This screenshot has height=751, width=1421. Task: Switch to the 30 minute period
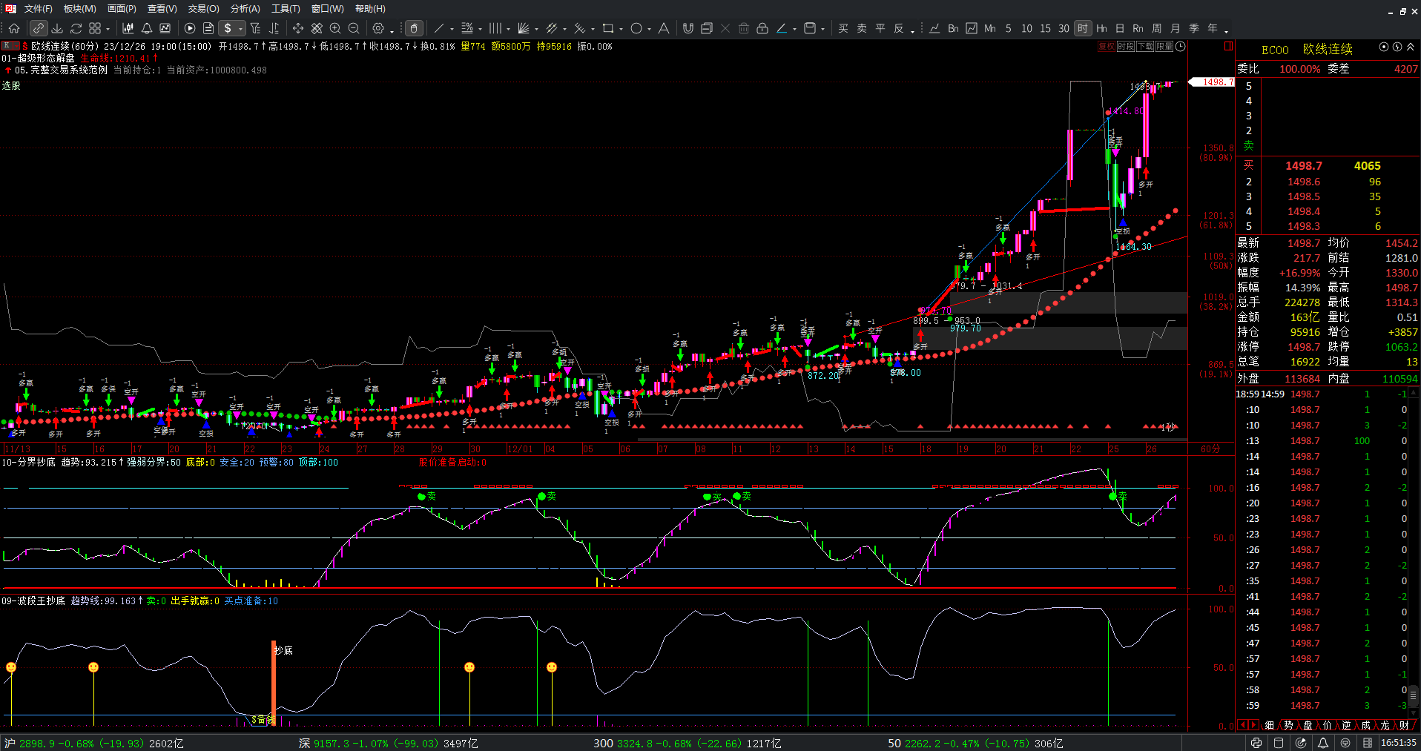pos(1064,28)
